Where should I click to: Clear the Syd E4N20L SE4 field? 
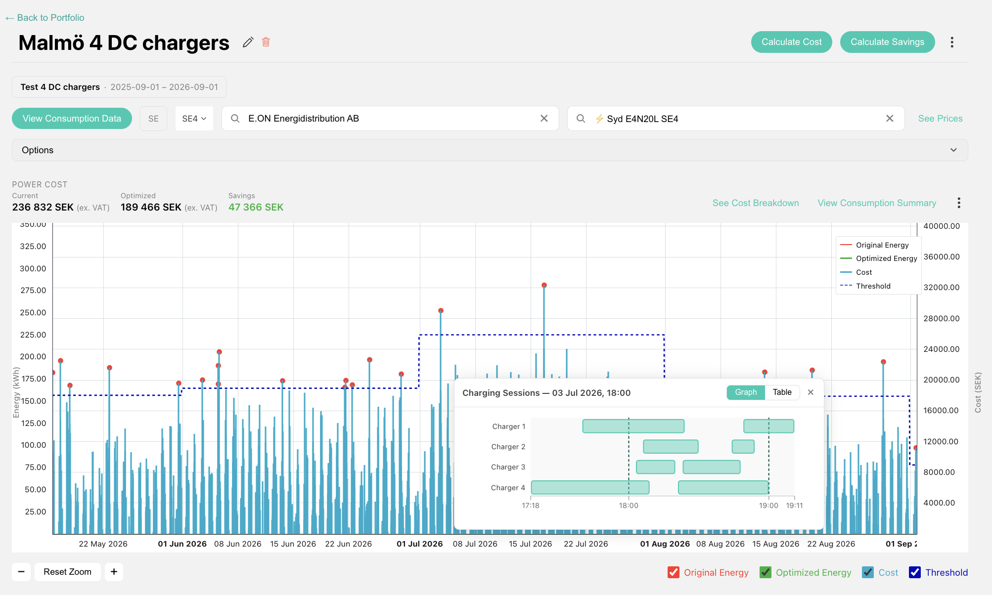[x=890, y=119]
